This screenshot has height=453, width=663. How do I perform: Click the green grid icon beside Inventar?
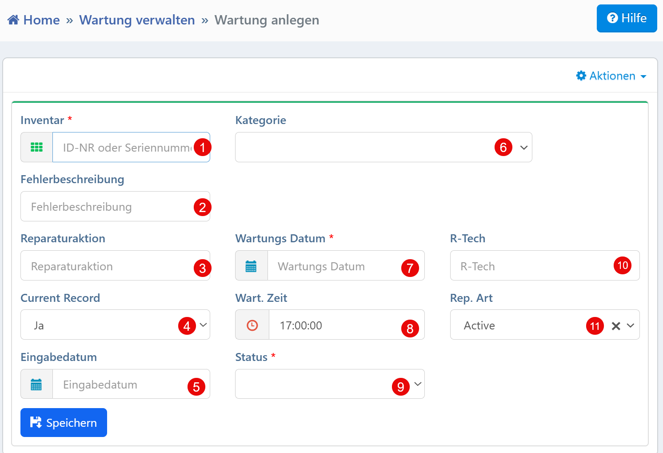tap(36, 147)
